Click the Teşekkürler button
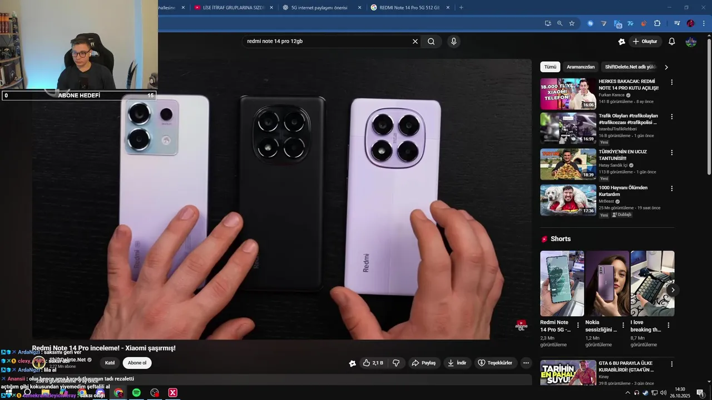712x400 pixels. click(495, 363)
